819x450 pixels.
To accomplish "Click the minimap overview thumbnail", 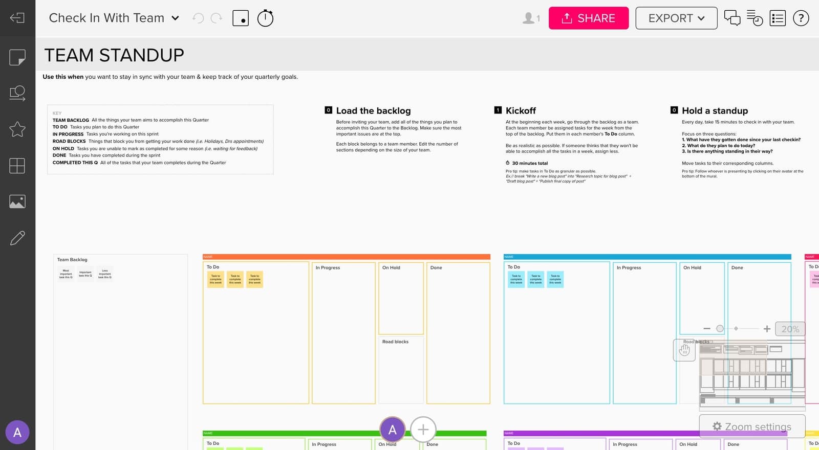I will (752, 377).
